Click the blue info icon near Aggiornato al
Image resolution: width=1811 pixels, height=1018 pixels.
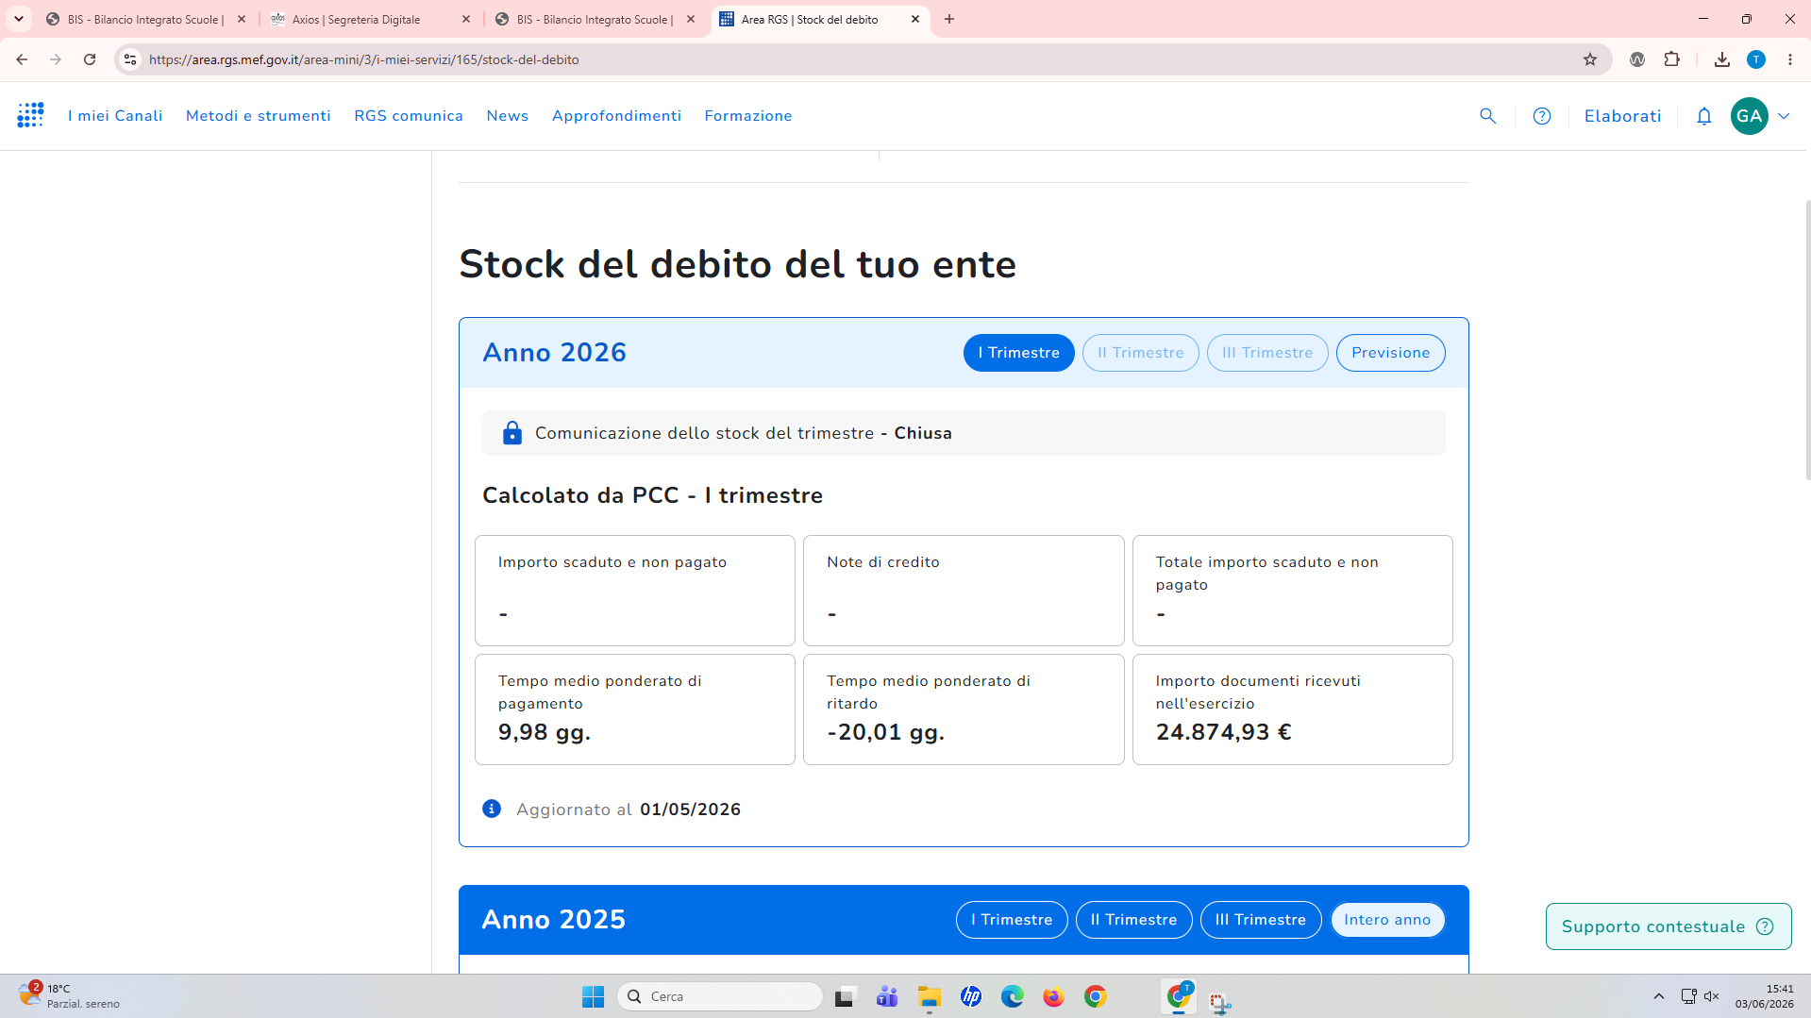(492, 809)
